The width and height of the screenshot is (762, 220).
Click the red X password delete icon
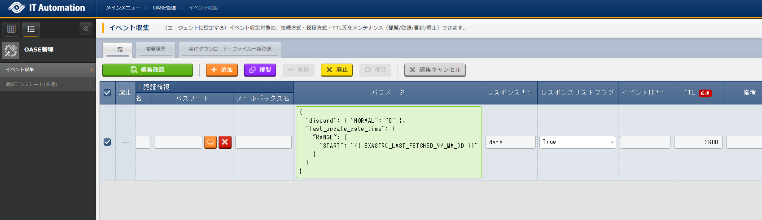[x=225, y=142]
